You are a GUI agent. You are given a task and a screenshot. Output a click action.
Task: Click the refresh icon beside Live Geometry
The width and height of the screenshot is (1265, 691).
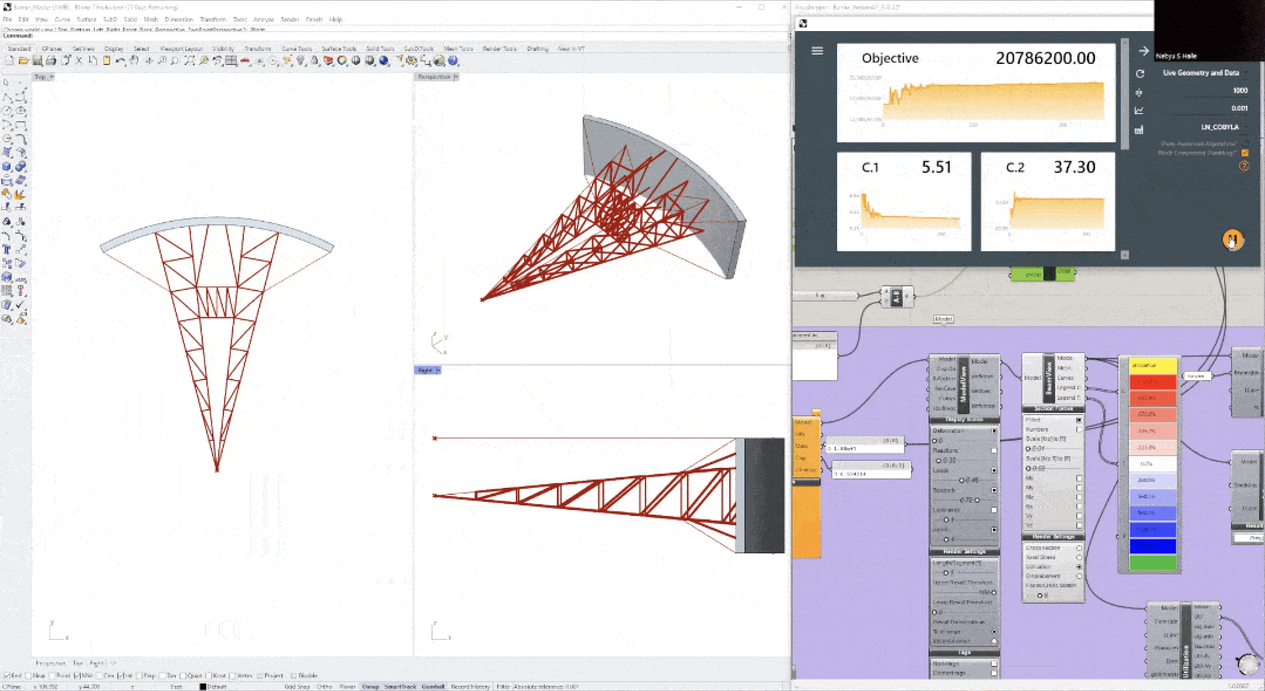(x=1140, y=74)
